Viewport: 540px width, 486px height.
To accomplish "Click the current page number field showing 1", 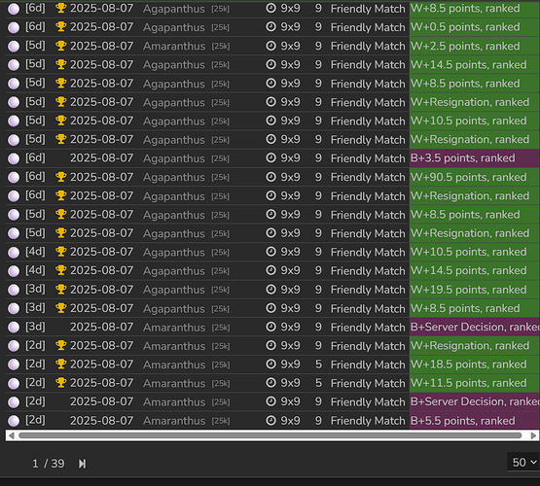I will 35,464.
